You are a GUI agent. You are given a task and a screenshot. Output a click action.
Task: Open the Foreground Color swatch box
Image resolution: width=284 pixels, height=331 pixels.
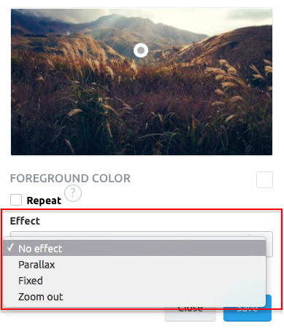pos(264,179)
